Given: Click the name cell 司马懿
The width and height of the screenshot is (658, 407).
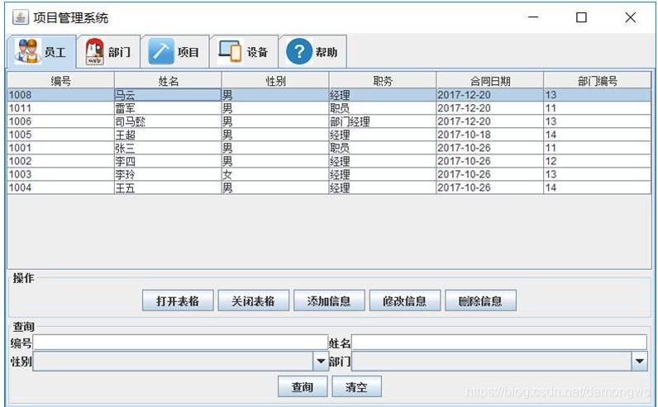Looking at the screenshot, I should pyautogui.click(x=168, y=121).
